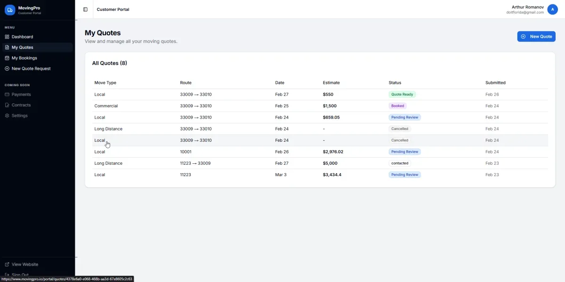Image resolution: width=565 pixels, height=282 pixels.
Task: Click the plus icon beside New Quote Request
Action: click(x=6, y=68)
